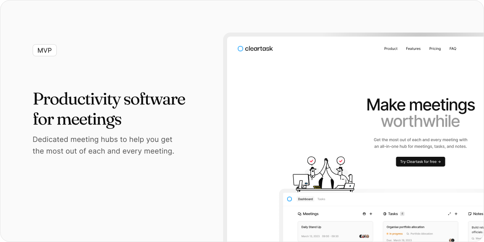Click the Notes section heading
Screen dimensions: 484x242
[478, 214]
